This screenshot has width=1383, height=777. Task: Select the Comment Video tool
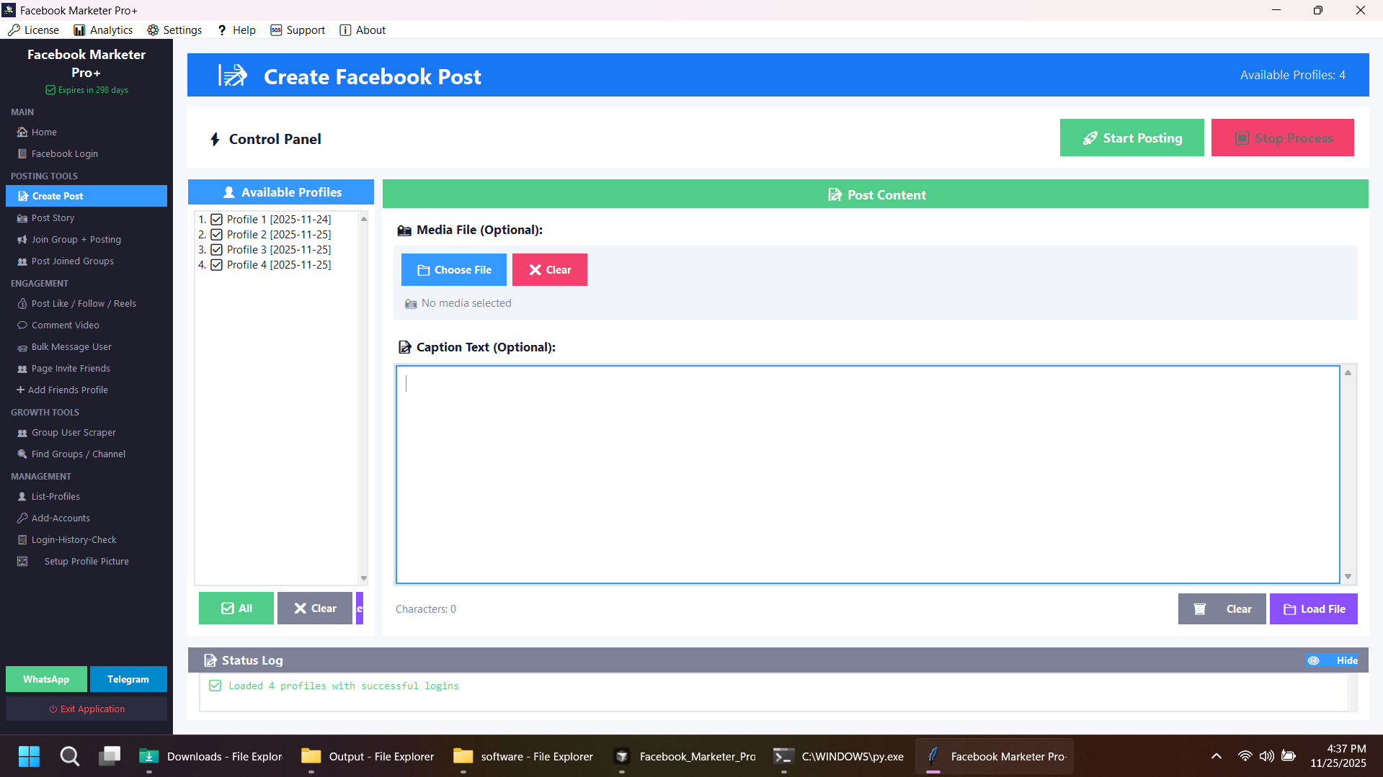65,325
